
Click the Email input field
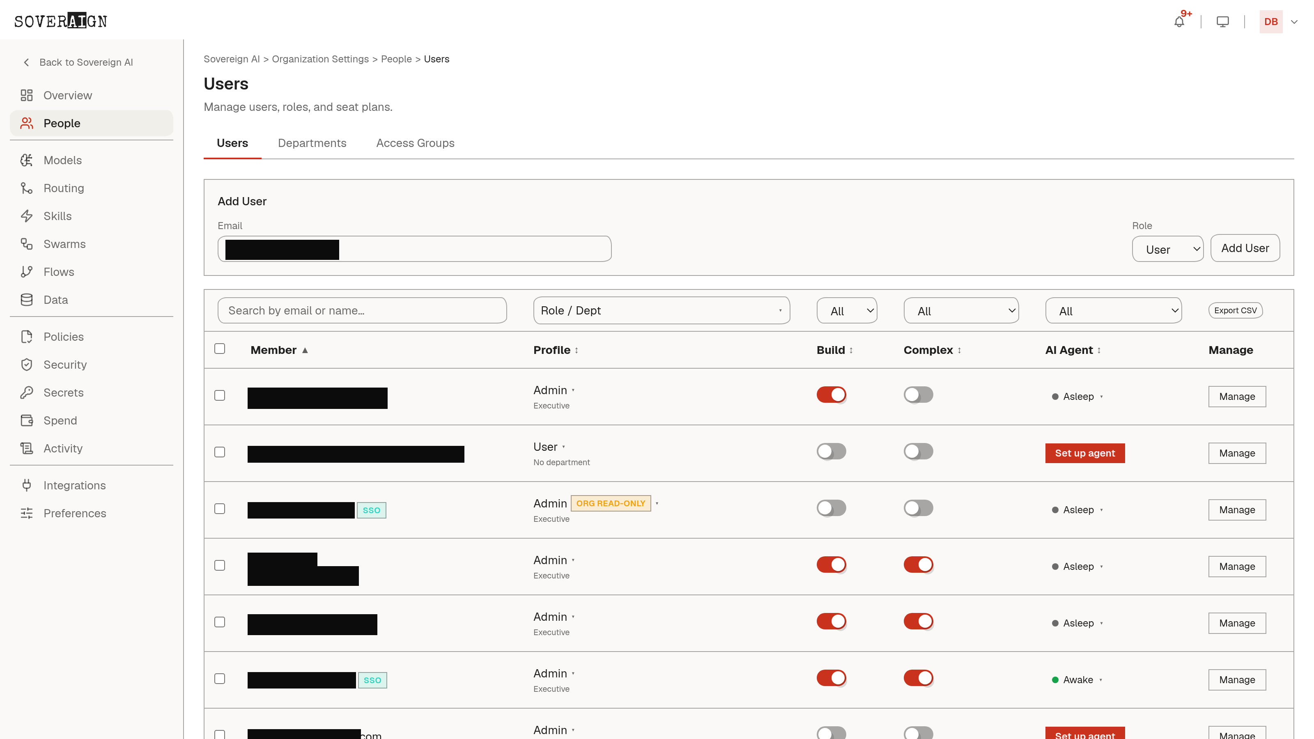pyautogui.click(x=414, y=249)
